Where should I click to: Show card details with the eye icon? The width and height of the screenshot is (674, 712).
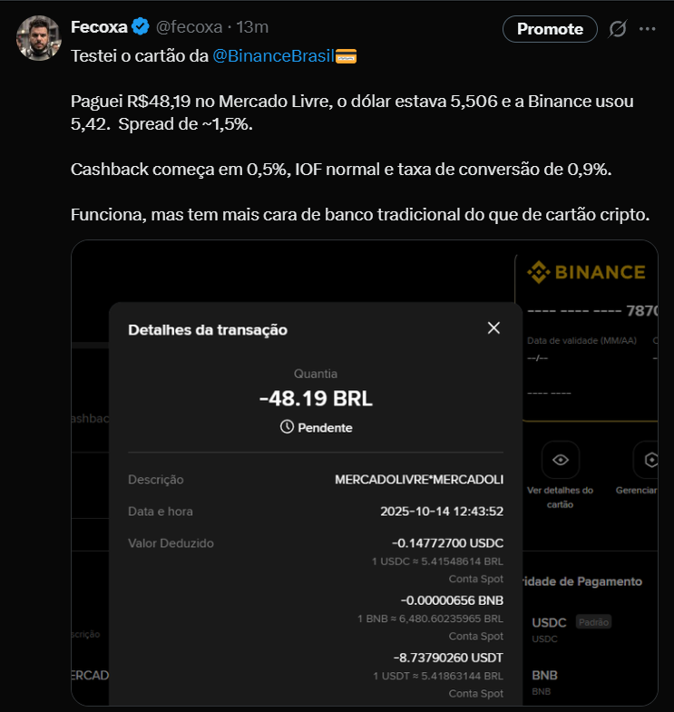tap(560, 461)
